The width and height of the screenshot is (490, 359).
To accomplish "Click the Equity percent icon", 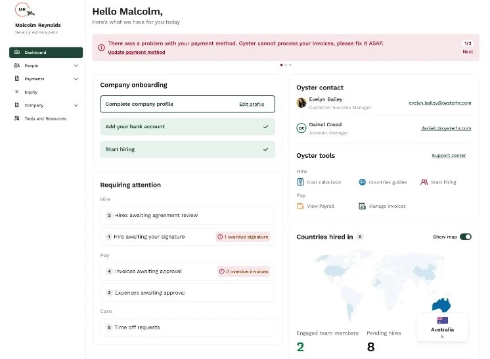I will [17, 92].
